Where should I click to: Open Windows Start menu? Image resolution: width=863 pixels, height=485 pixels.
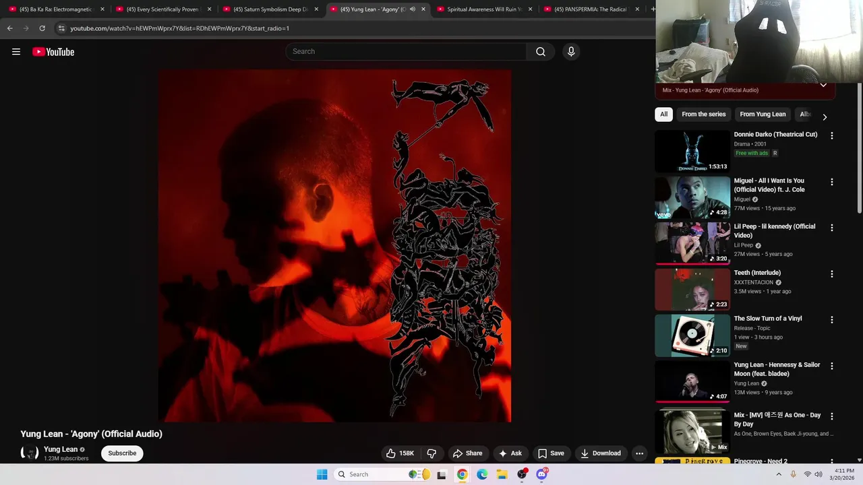coord(322,474)
